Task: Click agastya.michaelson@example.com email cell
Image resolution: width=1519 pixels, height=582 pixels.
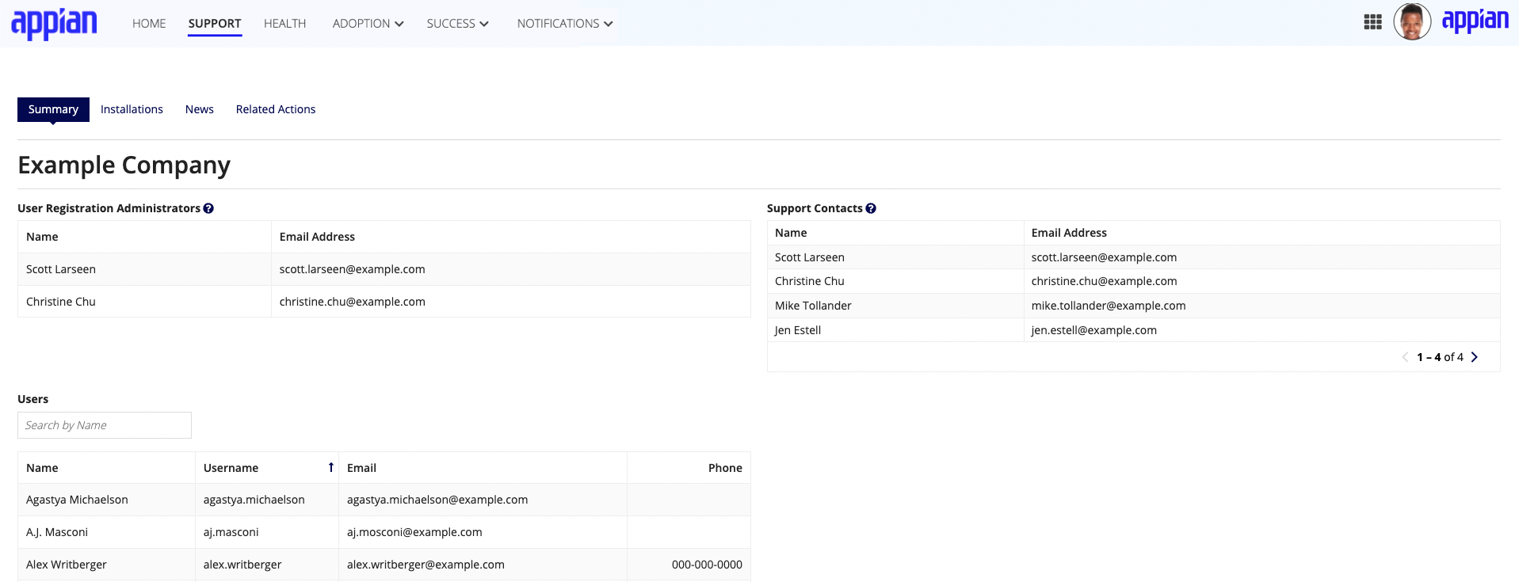Action: point(437,500)
